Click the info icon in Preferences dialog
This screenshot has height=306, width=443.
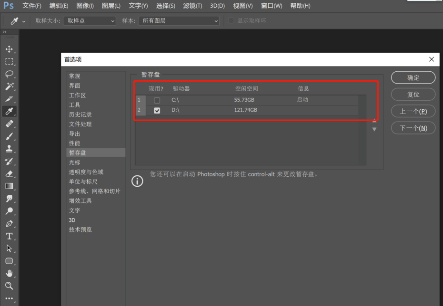click(137, 181)
